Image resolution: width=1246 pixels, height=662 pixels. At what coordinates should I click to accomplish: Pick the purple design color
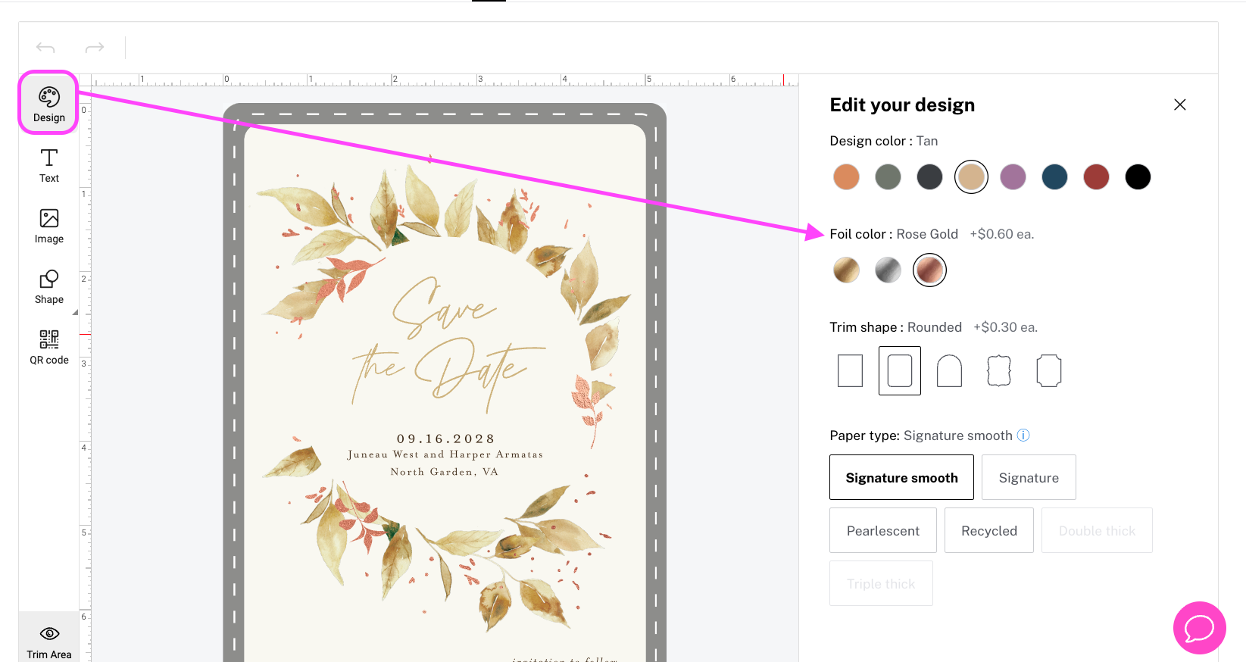1013,177
